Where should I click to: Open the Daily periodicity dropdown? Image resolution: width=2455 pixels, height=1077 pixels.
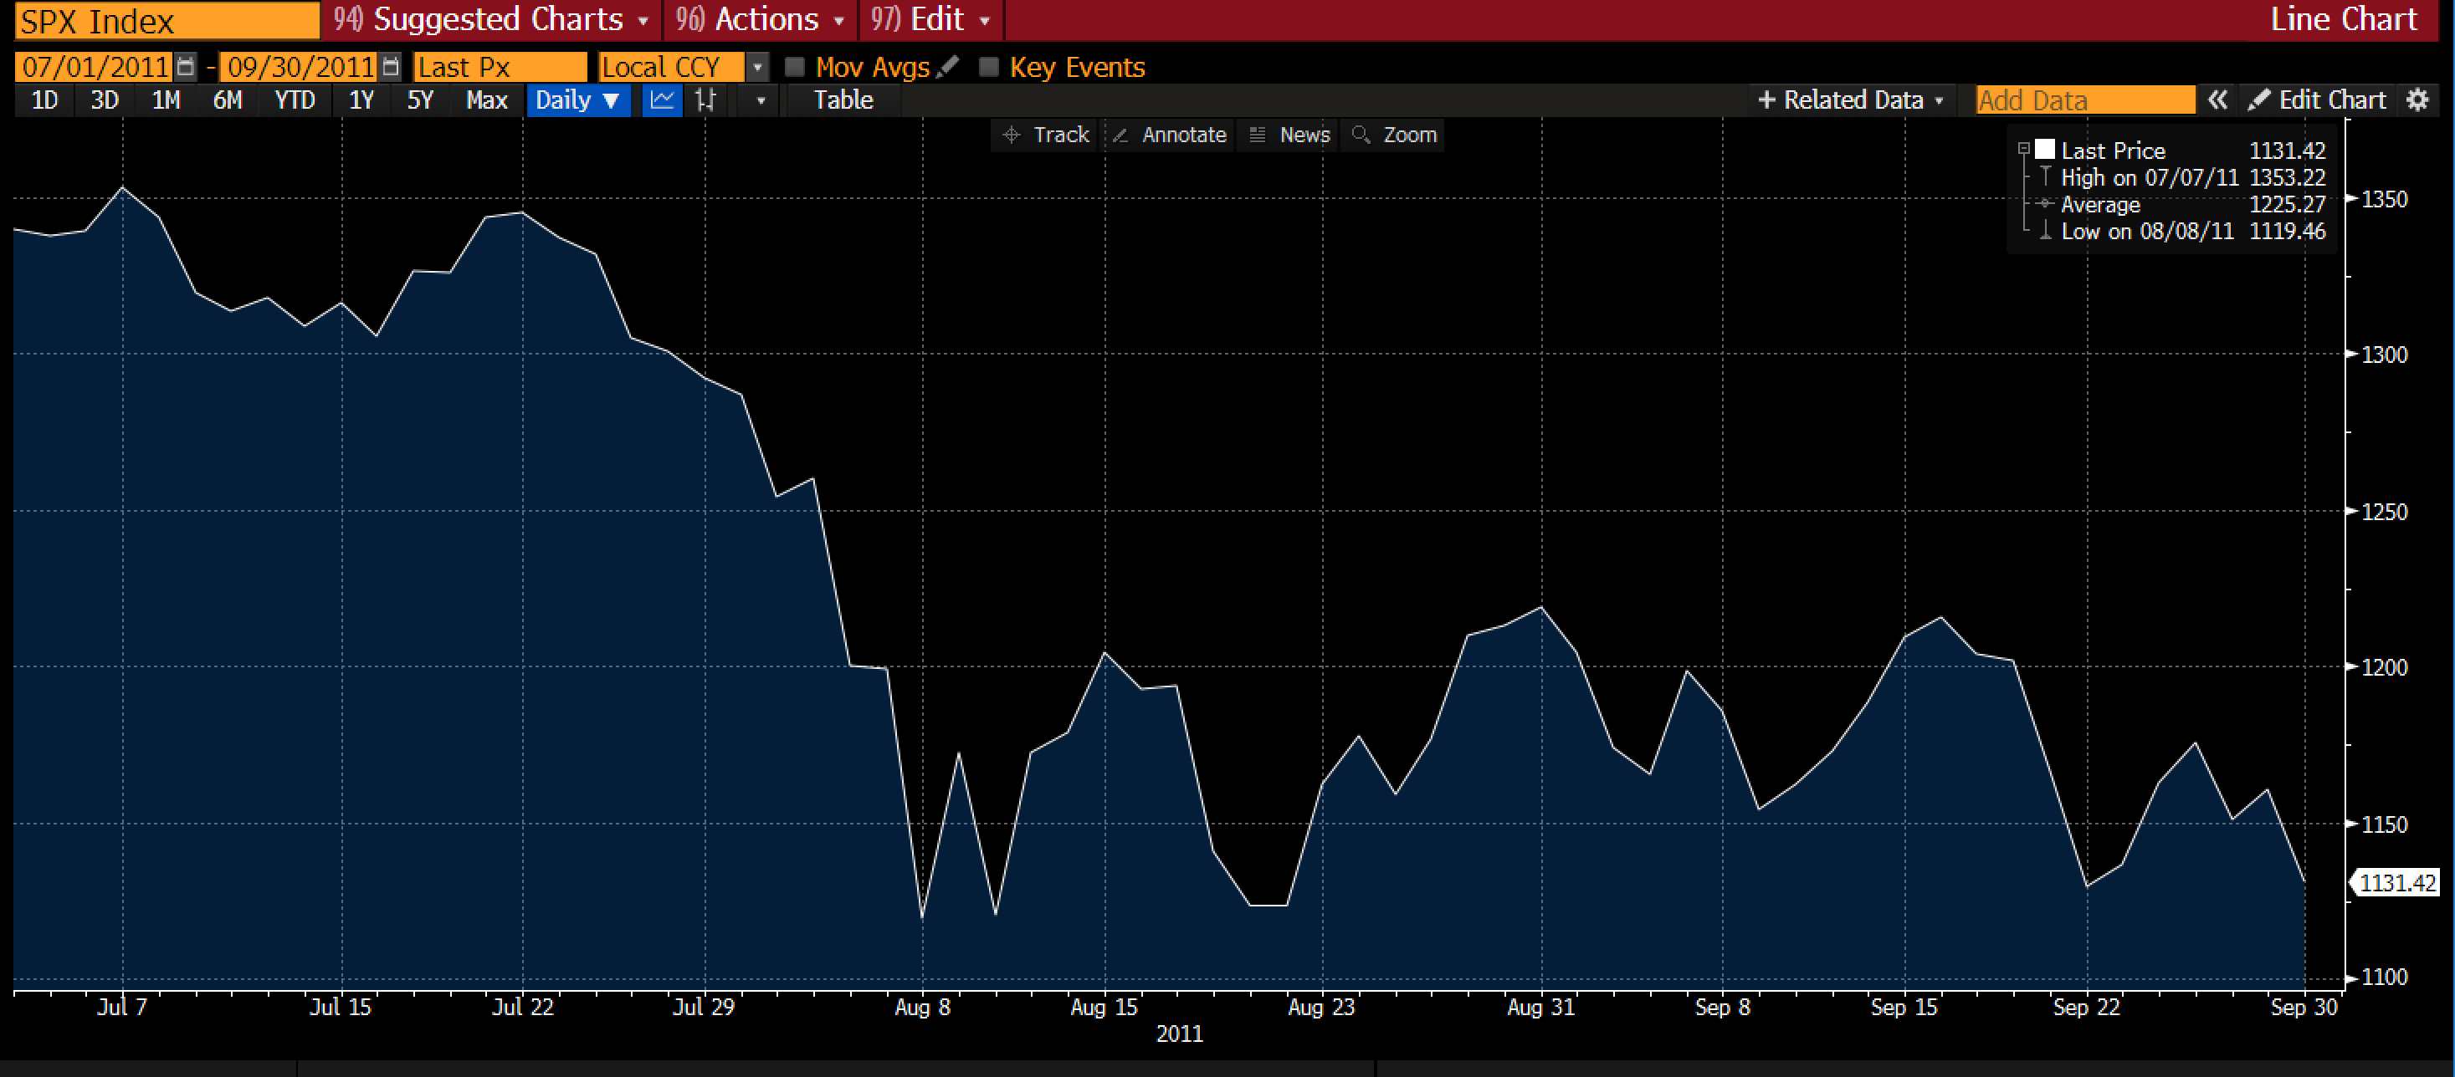click(x=578, y=100)
